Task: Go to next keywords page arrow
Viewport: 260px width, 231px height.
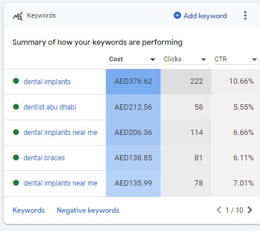Action: (x=250, y=210)
